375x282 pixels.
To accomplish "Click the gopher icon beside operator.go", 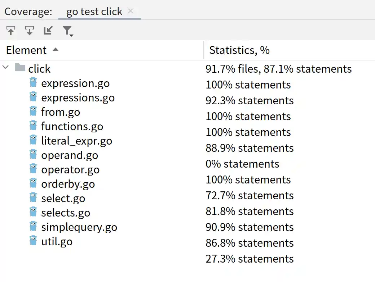I will (33, 169).
